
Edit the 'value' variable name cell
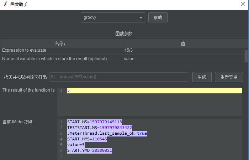[x=183, y=59]
